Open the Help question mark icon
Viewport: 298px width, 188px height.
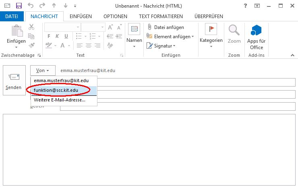pyautogui.click(x=246, y=5)
